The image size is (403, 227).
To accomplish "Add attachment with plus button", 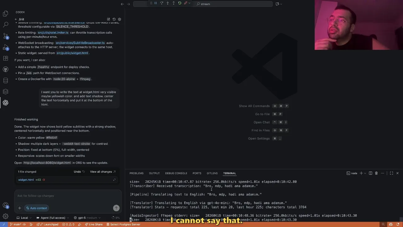I will click(20, 208).
